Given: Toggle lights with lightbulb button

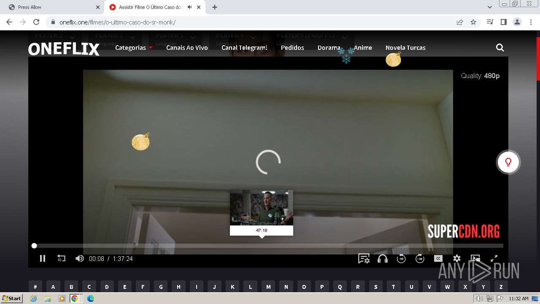Looking at the screenshot, I should tap(508, 162).
